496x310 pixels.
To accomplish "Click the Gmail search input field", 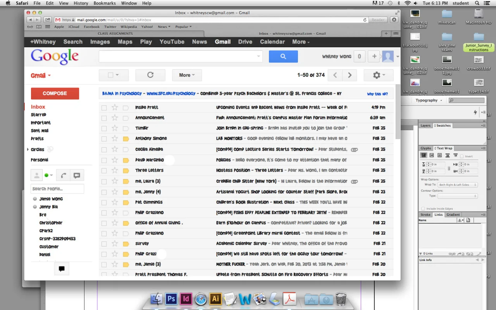I will coord(181,57).
